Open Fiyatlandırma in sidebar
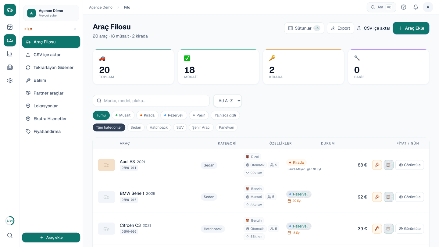 click(51, 131)
